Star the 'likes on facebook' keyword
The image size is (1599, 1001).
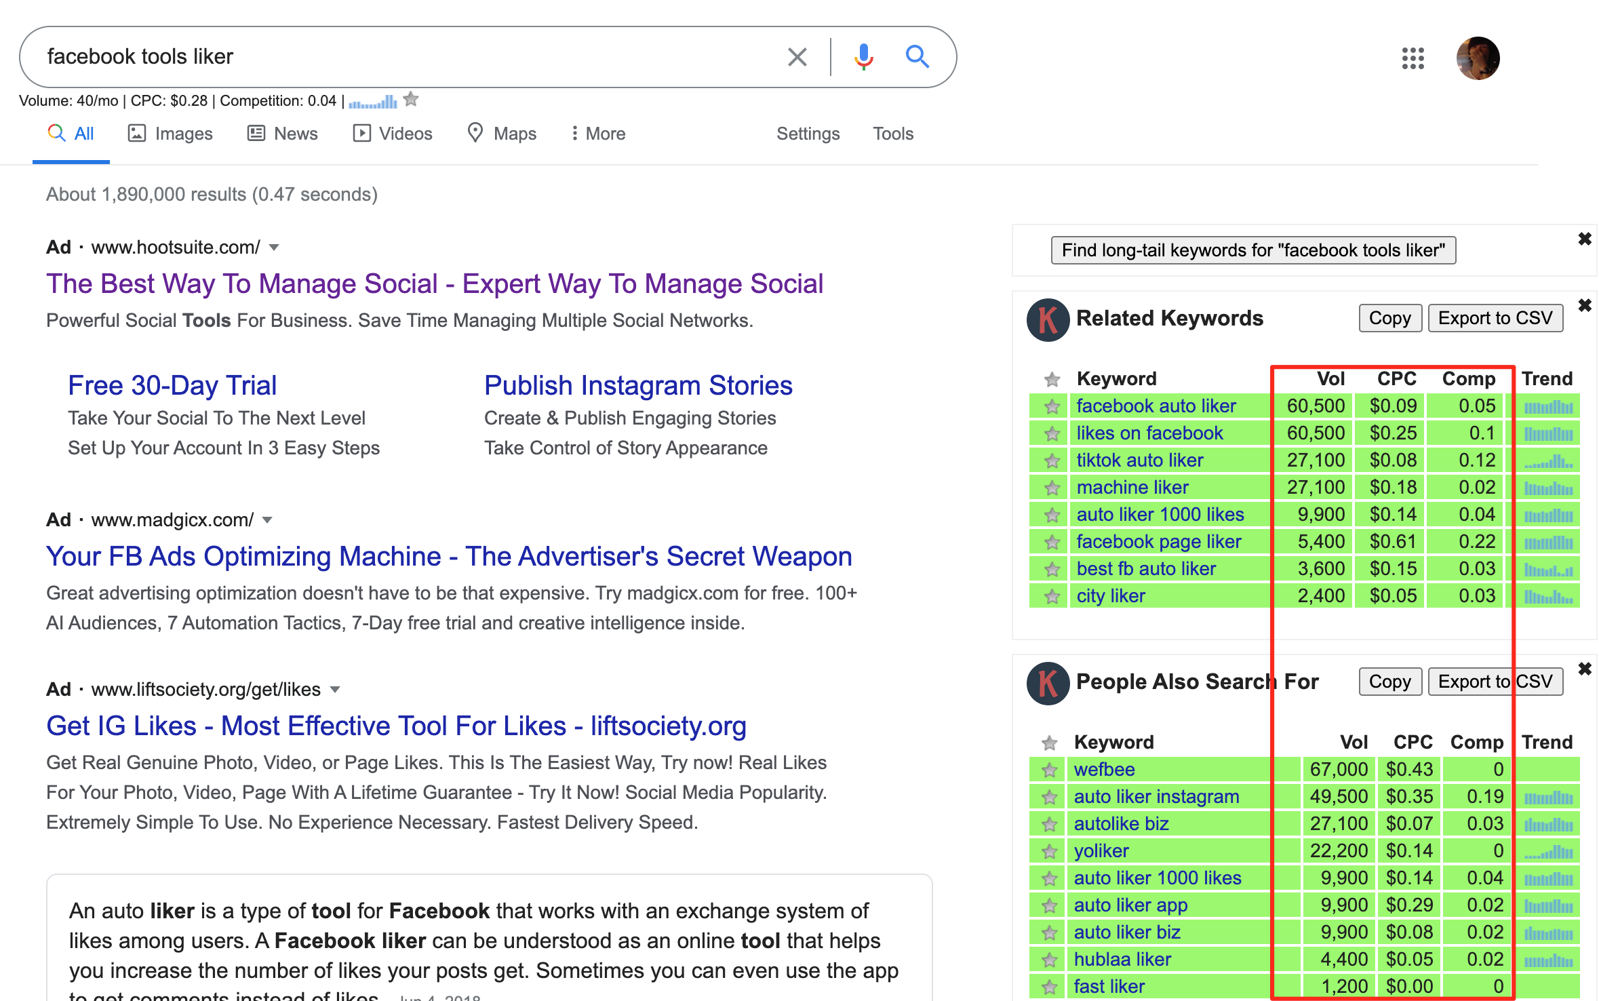tap(1052, 433)
